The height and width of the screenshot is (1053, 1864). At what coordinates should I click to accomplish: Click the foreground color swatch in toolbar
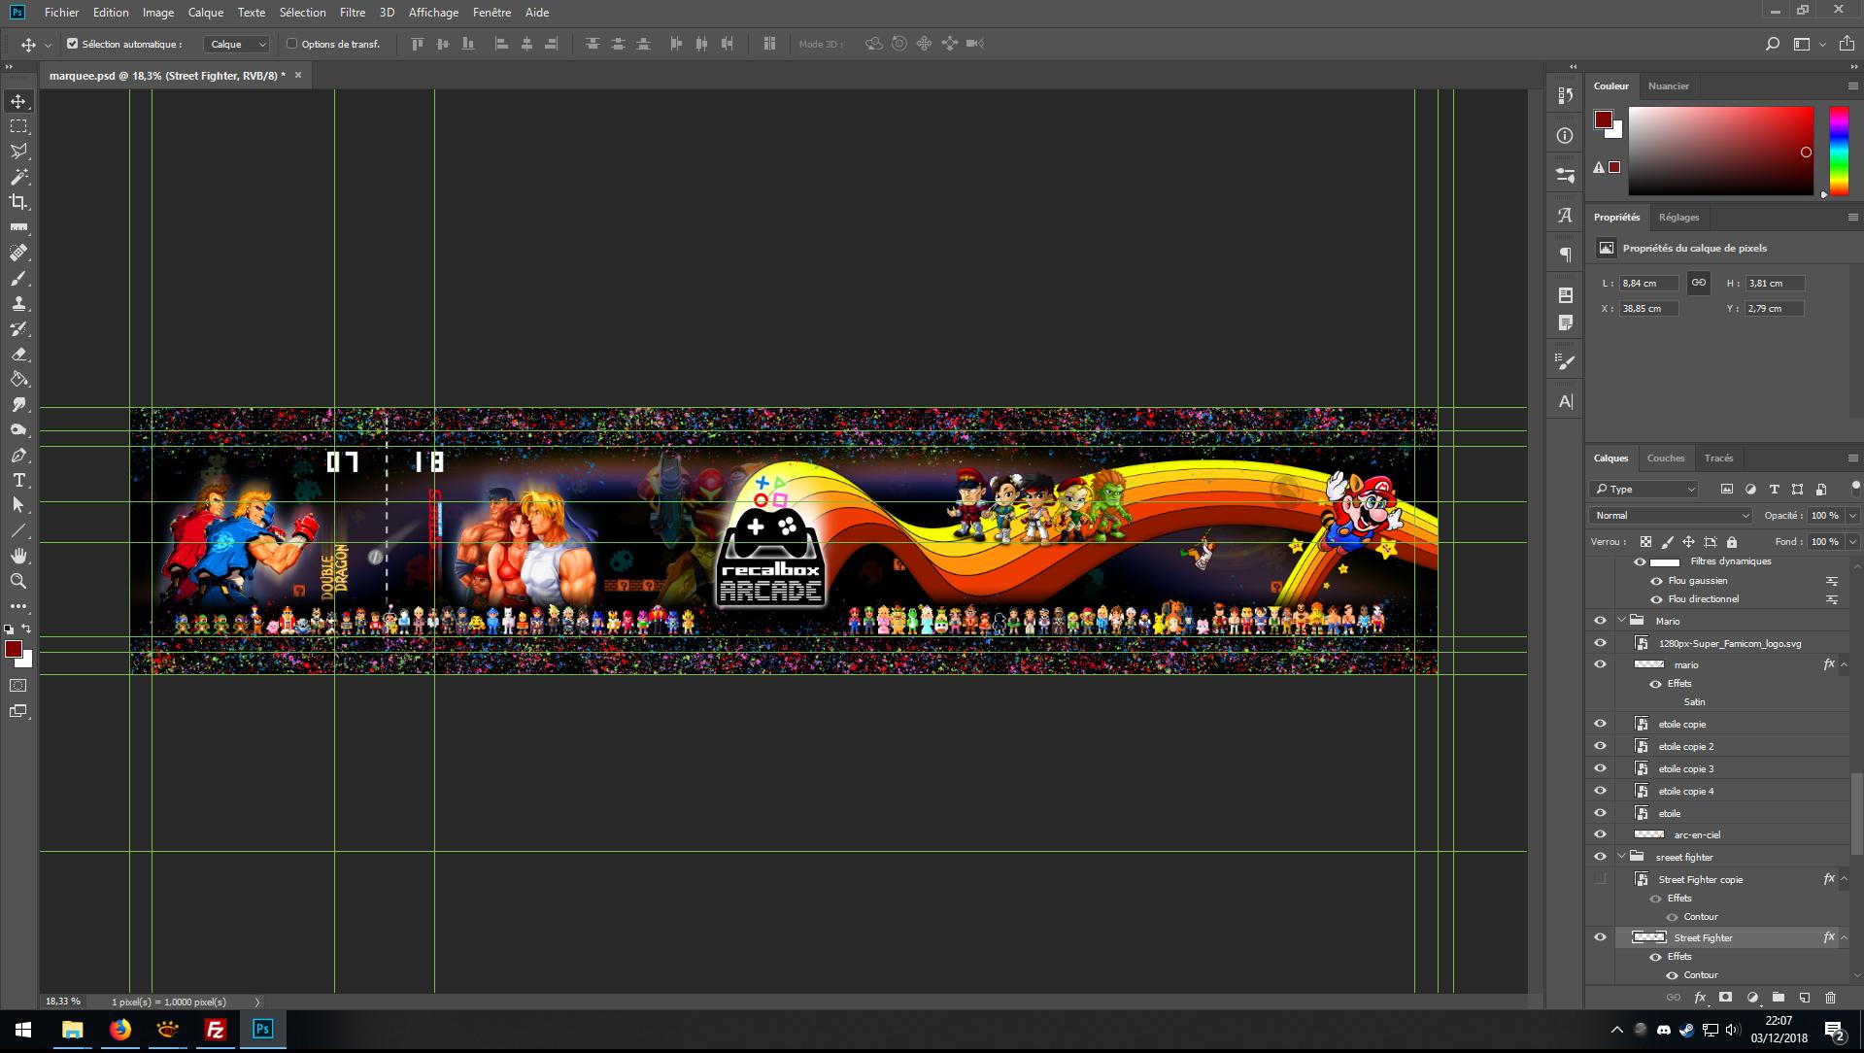(13, 649)
